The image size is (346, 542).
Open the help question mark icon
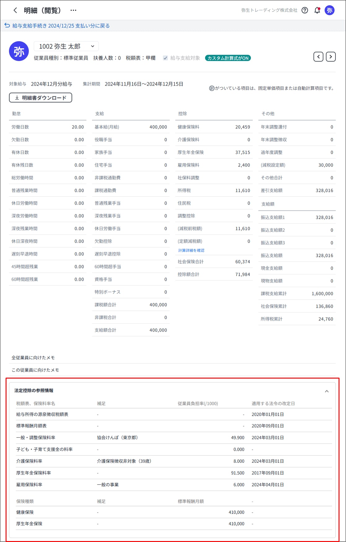pyautogui.click(x=305, y=11)
